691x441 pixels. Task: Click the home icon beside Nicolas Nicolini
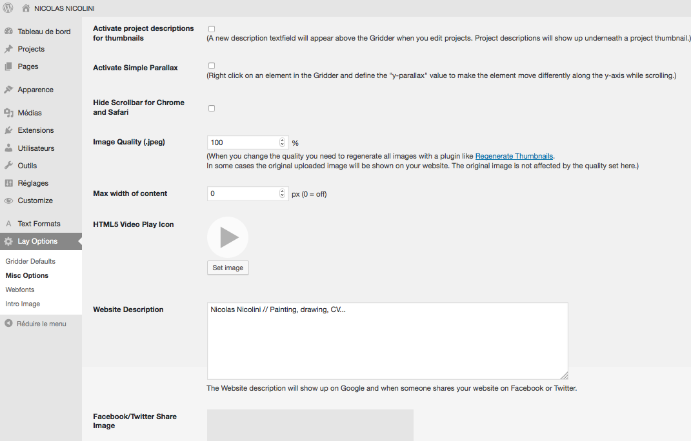coord(26,8)
